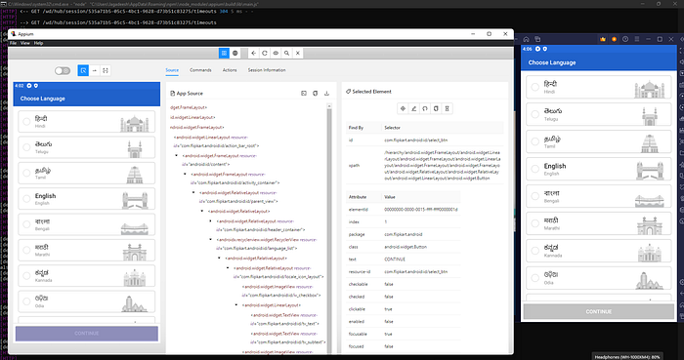Select Bengali radio button in emulator
The image size is (684, 360).
click(534, 196)
